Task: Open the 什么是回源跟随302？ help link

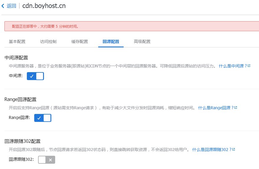Action: (x=212, y=150)
